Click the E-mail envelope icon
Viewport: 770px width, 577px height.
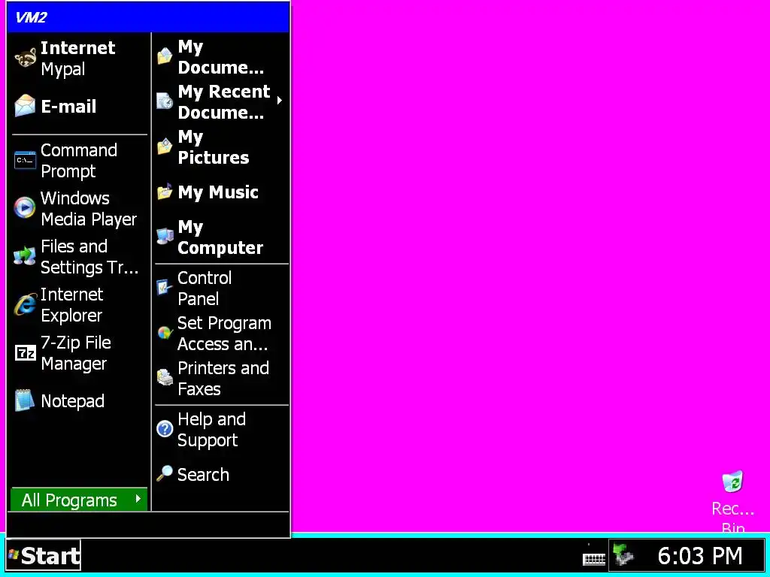tap(25, 106)
